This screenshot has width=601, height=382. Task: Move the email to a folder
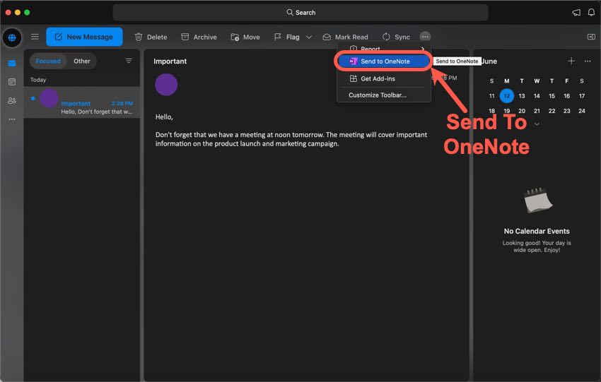[x=245, y=37]
